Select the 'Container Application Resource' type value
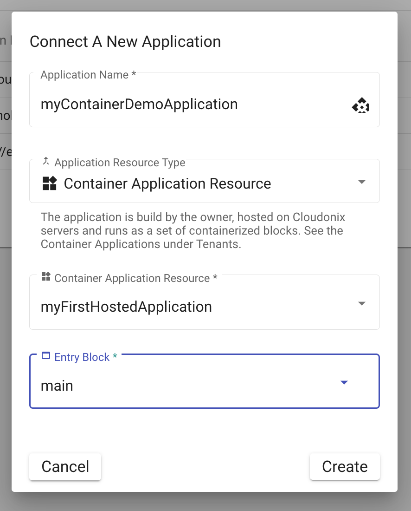Viewport: 411px width, 511px height. (x=167, y=183)
